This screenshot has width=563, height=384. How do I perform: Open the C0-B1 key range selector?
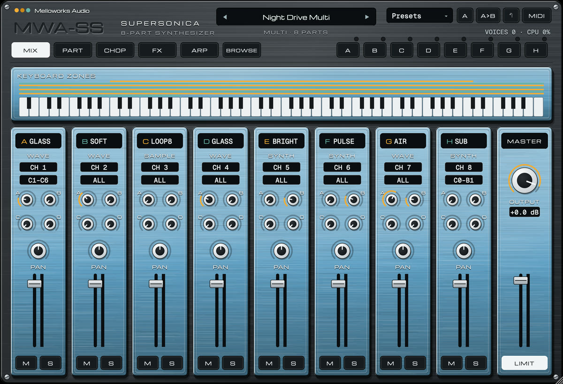coord(464,180)
